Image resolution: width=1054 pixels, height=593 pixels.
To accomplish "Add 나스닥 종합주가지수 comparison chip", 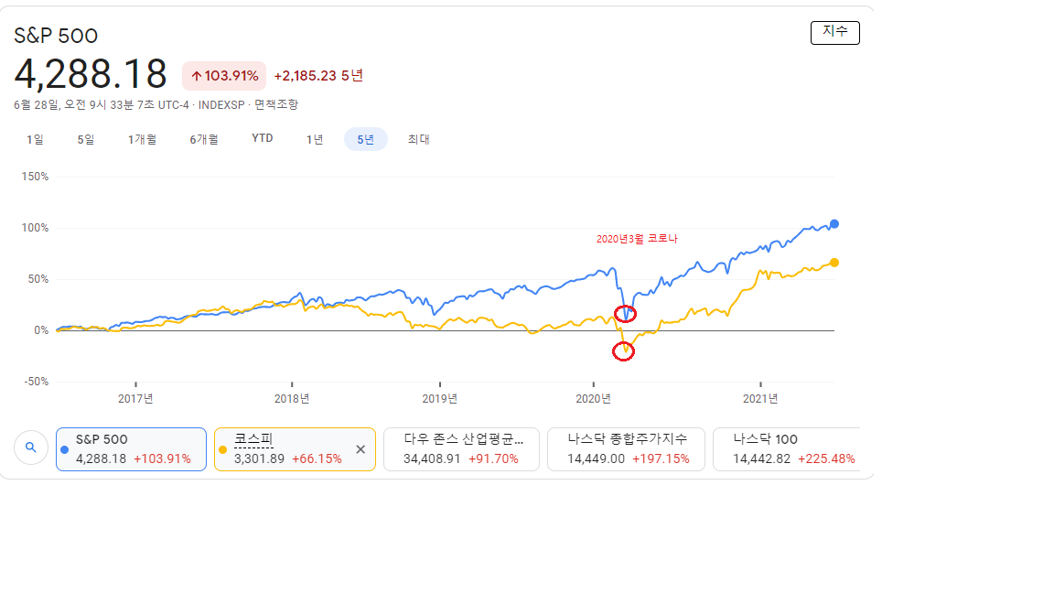I will point(626,449).
